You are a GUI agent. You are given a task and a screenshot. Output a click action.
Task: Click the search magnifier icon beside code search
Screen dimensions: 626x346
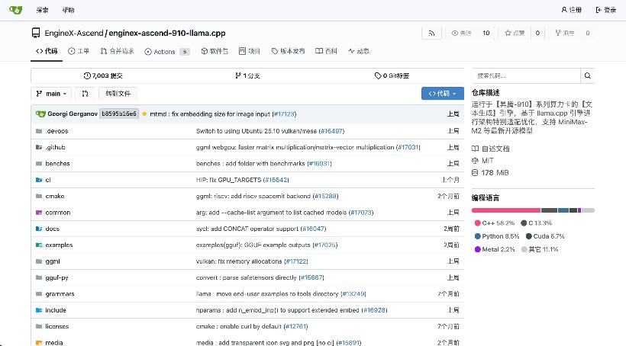click(587, 75)
